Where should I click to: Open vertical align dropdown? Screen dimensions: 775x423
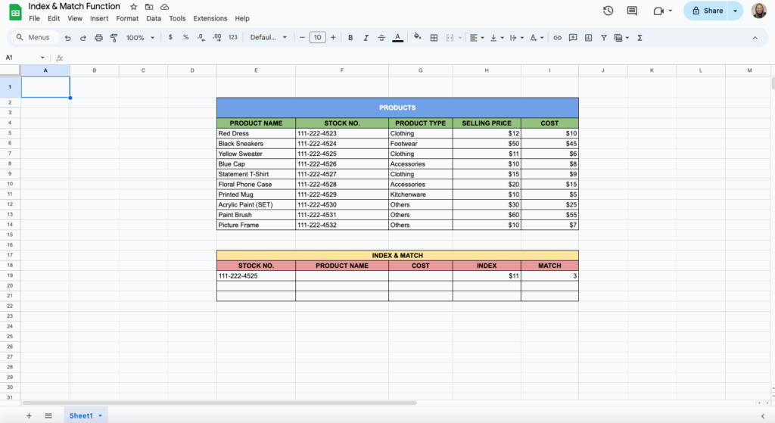(496, 38)
